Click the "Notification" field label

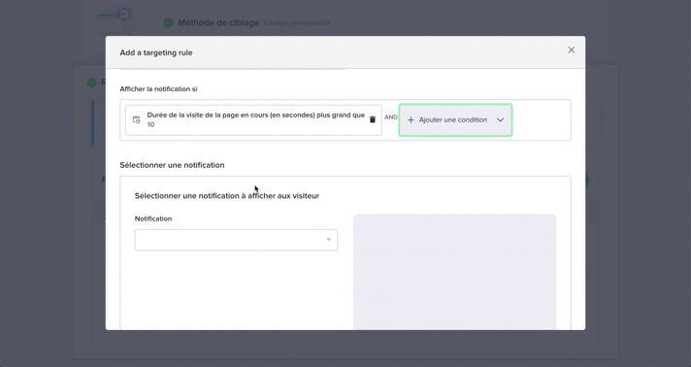click(x=153, y=218)
